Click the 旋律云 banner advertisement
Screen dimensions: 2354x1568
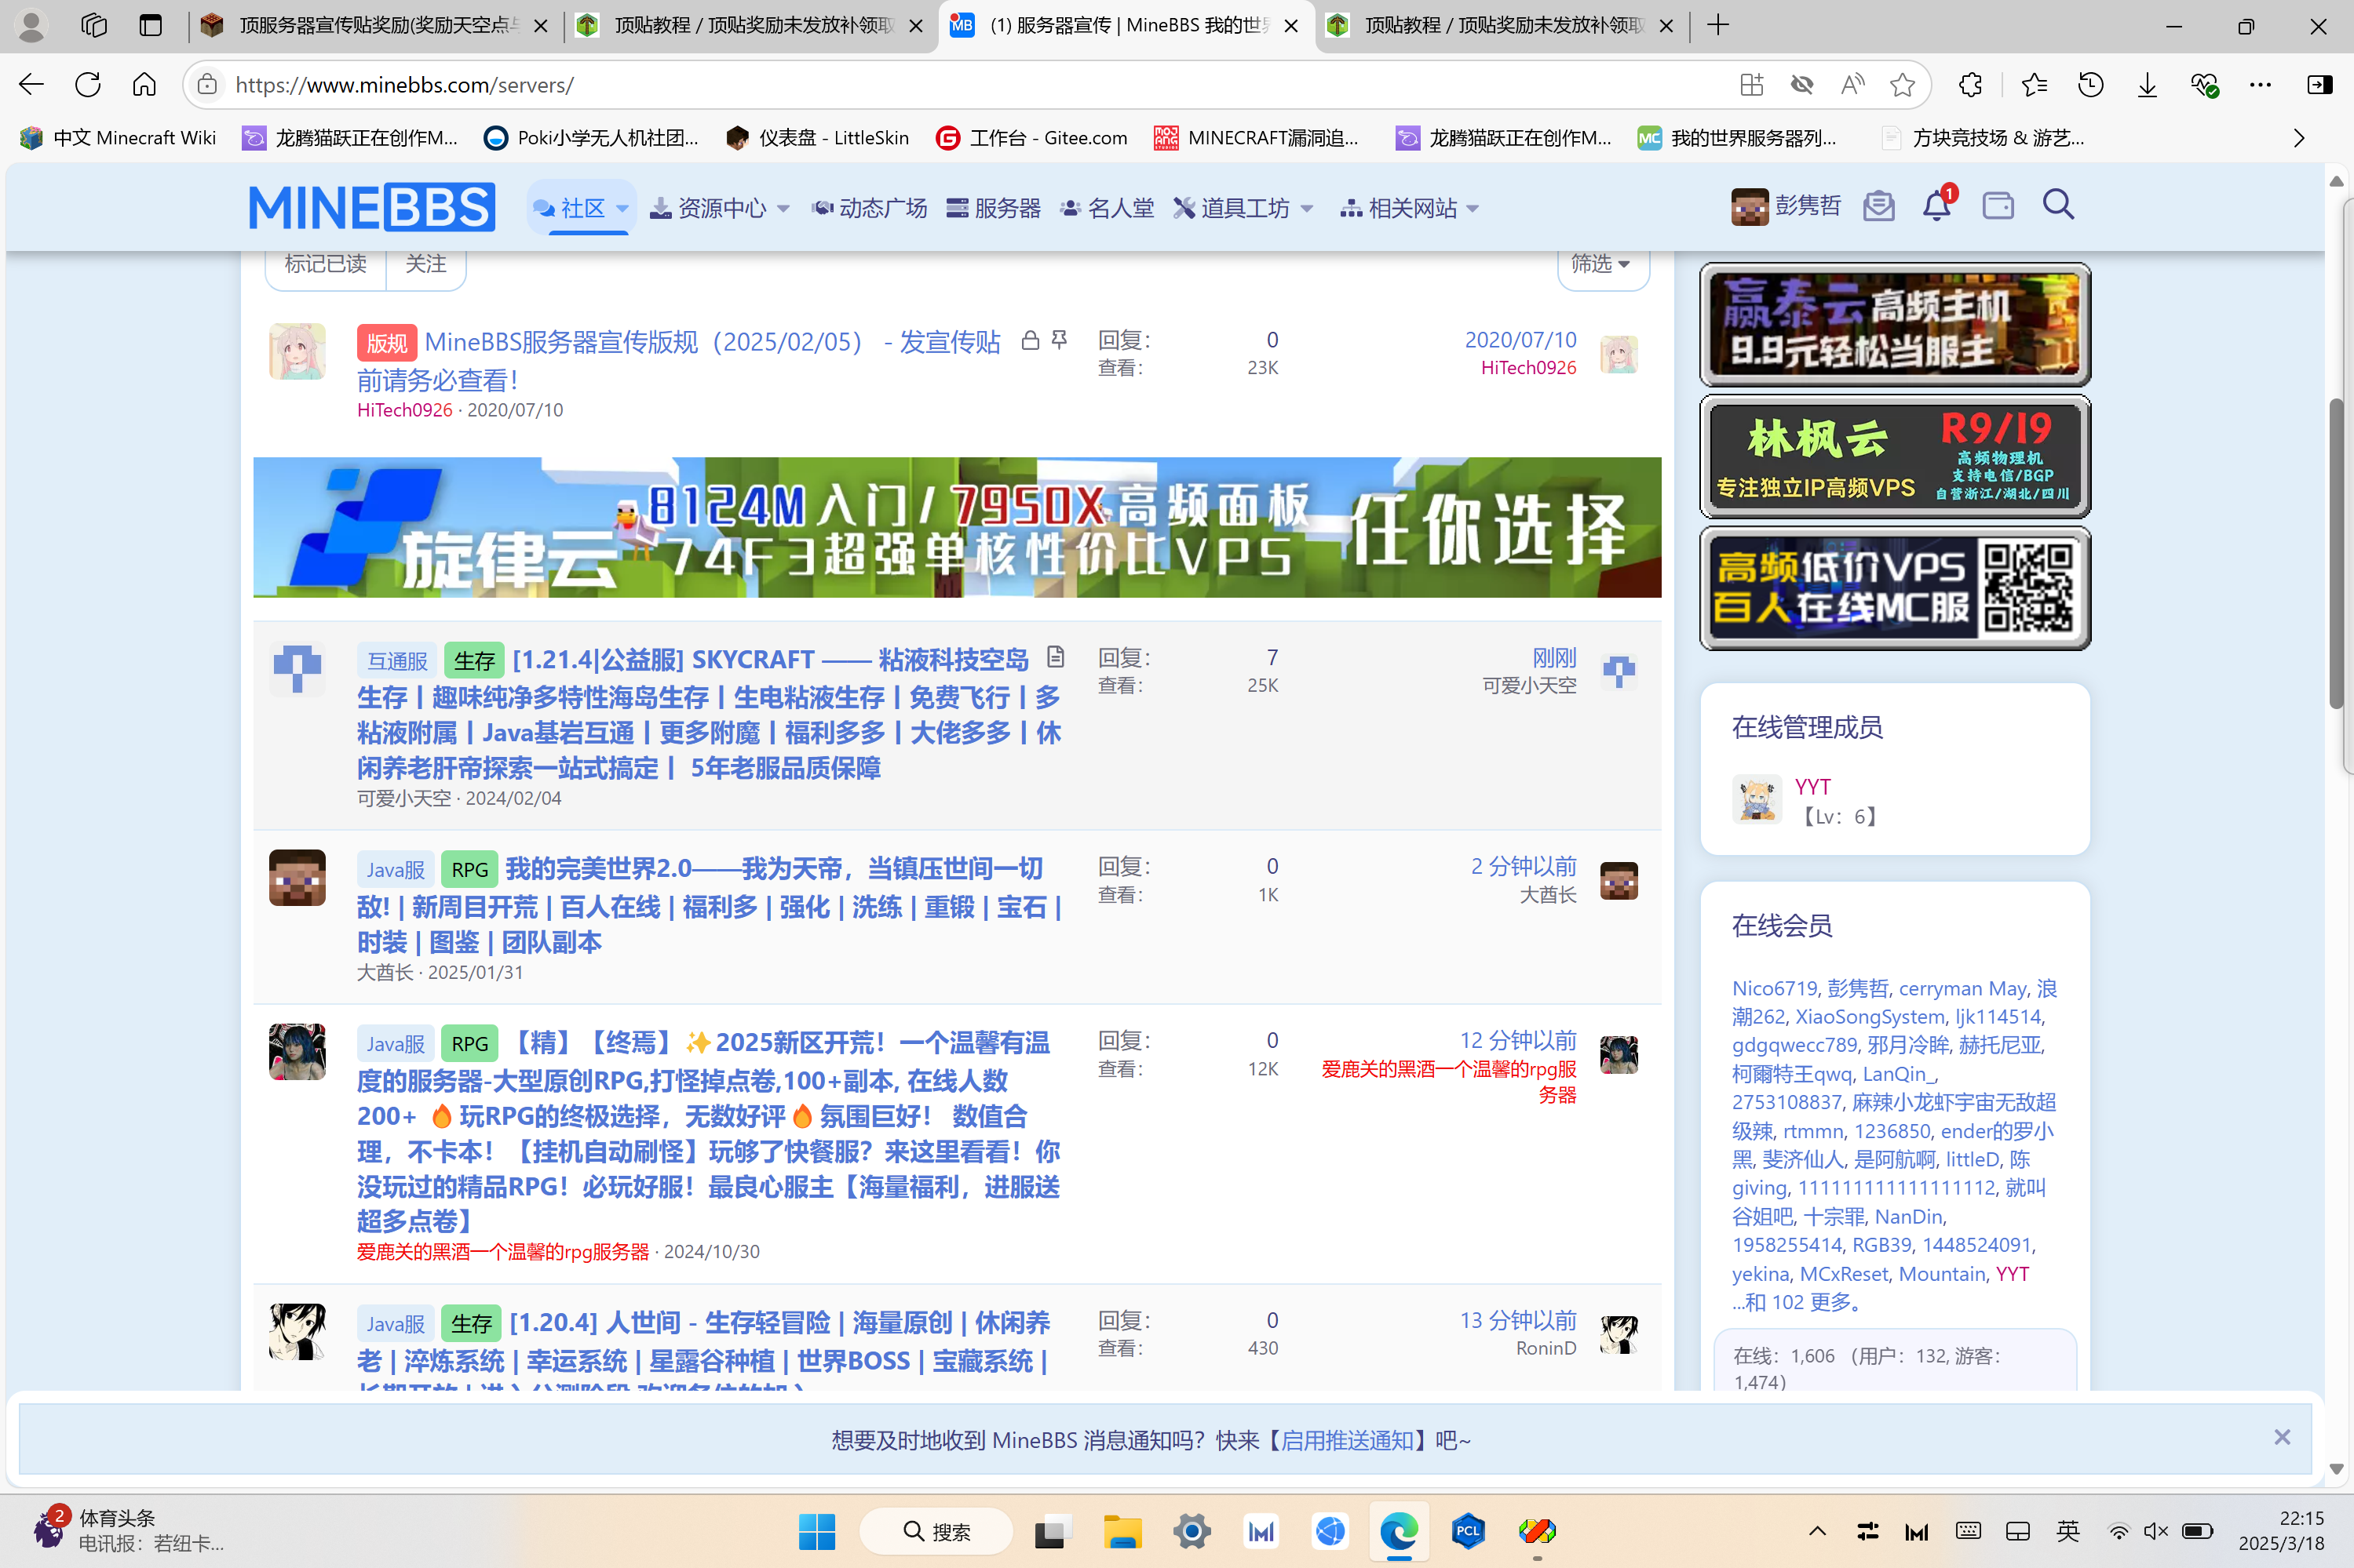click(x=956, y=527)
